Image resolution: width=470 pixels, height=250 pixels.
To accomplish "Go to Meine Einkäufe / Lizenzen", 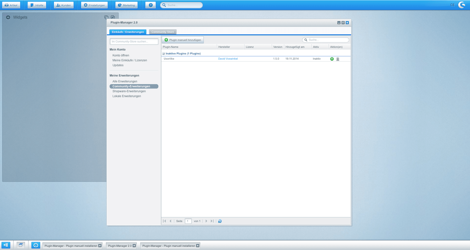I will coord(130,60).
